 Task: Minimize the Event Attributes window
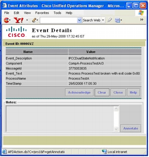(x=129, y=6)
